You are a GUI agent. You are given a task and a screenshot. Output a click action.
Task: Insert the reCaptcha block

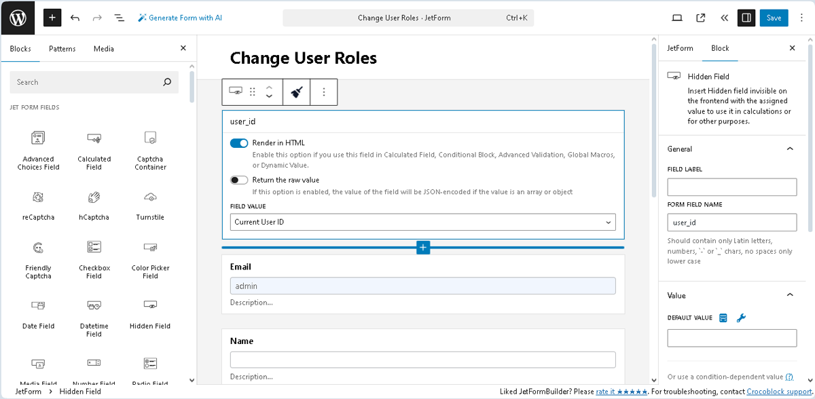point(38,205)
